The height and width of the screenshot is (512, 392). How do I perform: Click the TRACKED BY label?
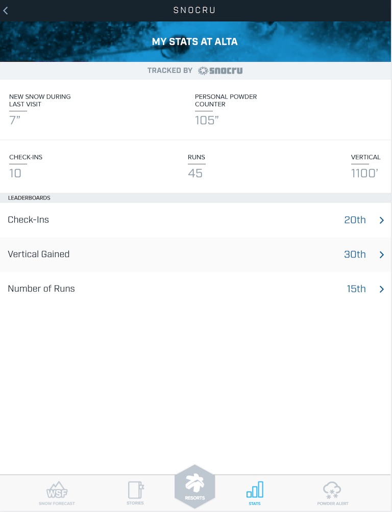click(169, 70)
